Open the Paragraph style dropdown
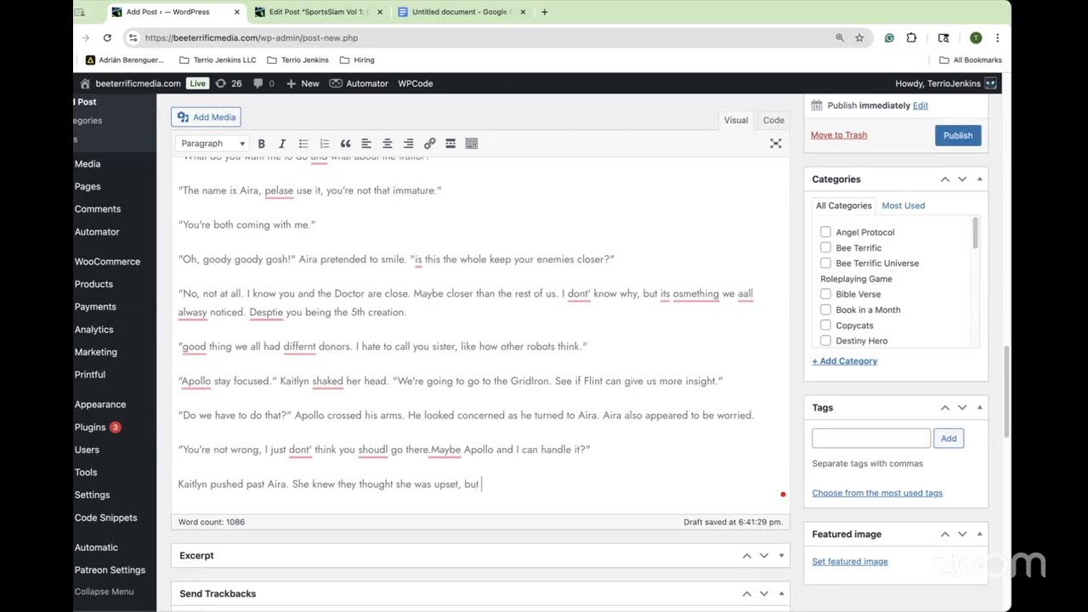 [x=211, y=143]
